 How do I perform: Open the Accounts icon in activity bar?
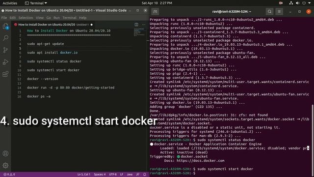[x=5, y=153]
